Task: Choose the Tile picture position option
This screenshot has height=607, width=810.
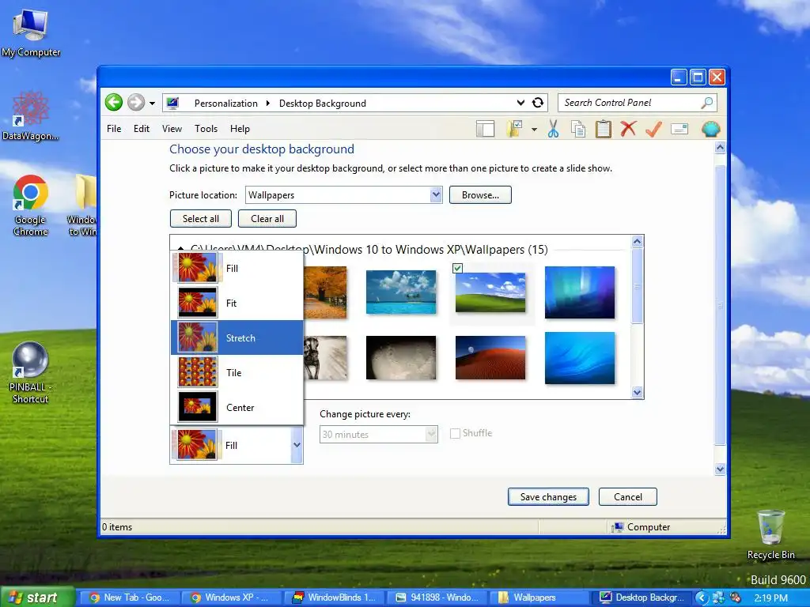Action: [237, 373]
